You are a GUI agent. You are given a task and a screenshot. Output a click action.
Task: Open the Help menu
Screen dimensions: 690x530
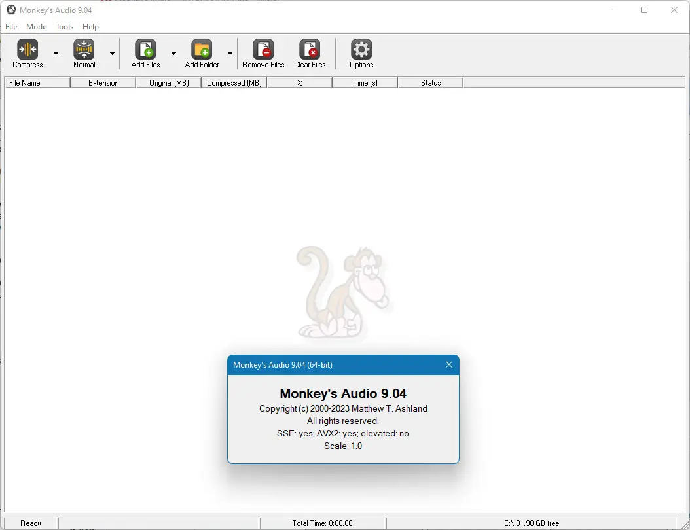(x=90, y=27)
